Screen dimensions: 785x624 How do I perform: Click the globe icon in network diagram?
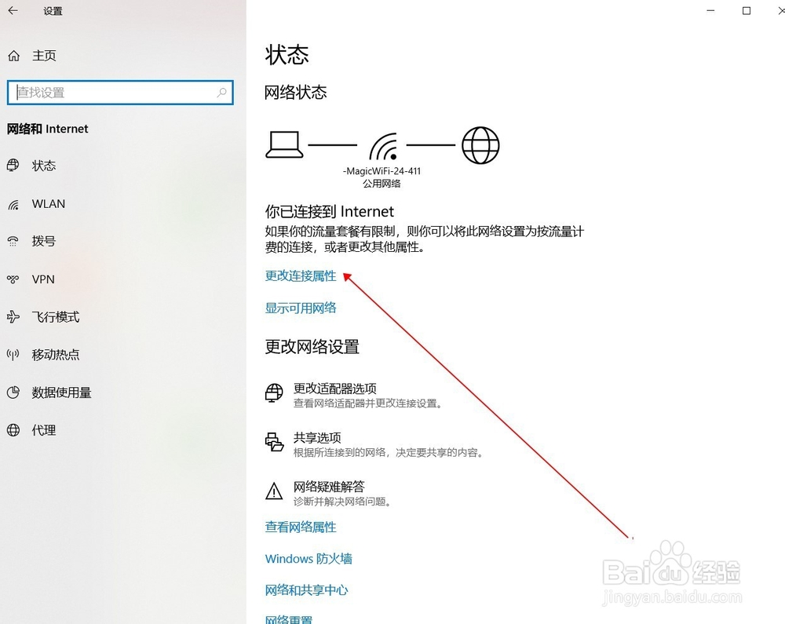480,144
